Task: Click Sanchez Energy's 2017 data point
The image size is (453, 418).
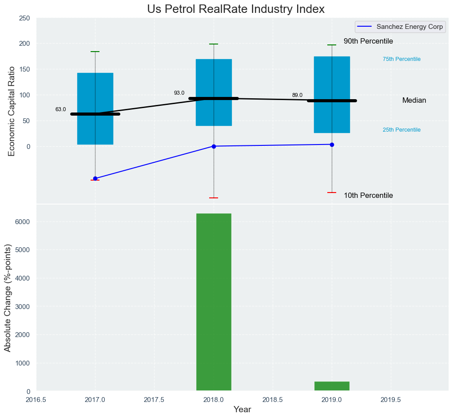Action: pos(95,178)
